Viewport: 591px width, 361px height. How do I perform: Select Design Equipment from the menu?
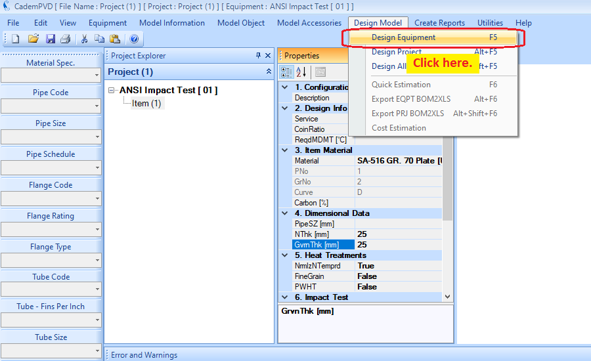[x=403, y=37]
